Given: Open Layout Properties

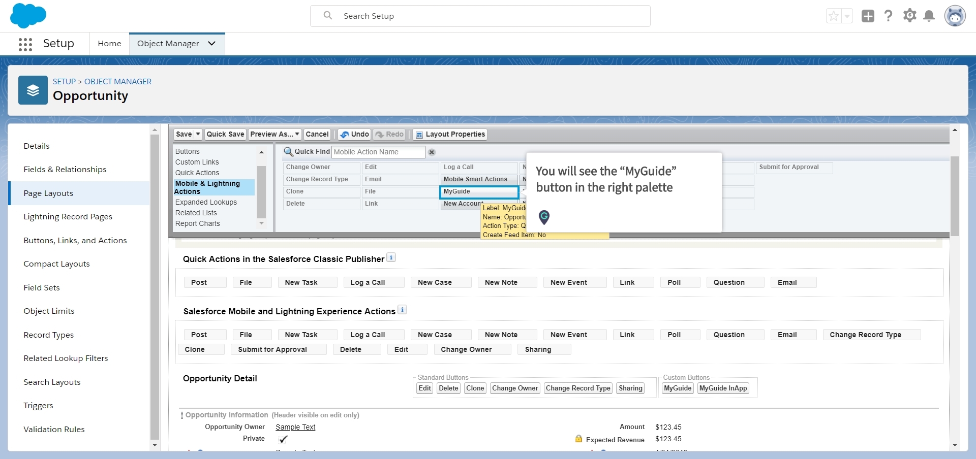Looking at the screenshot, I should (450, 134).
